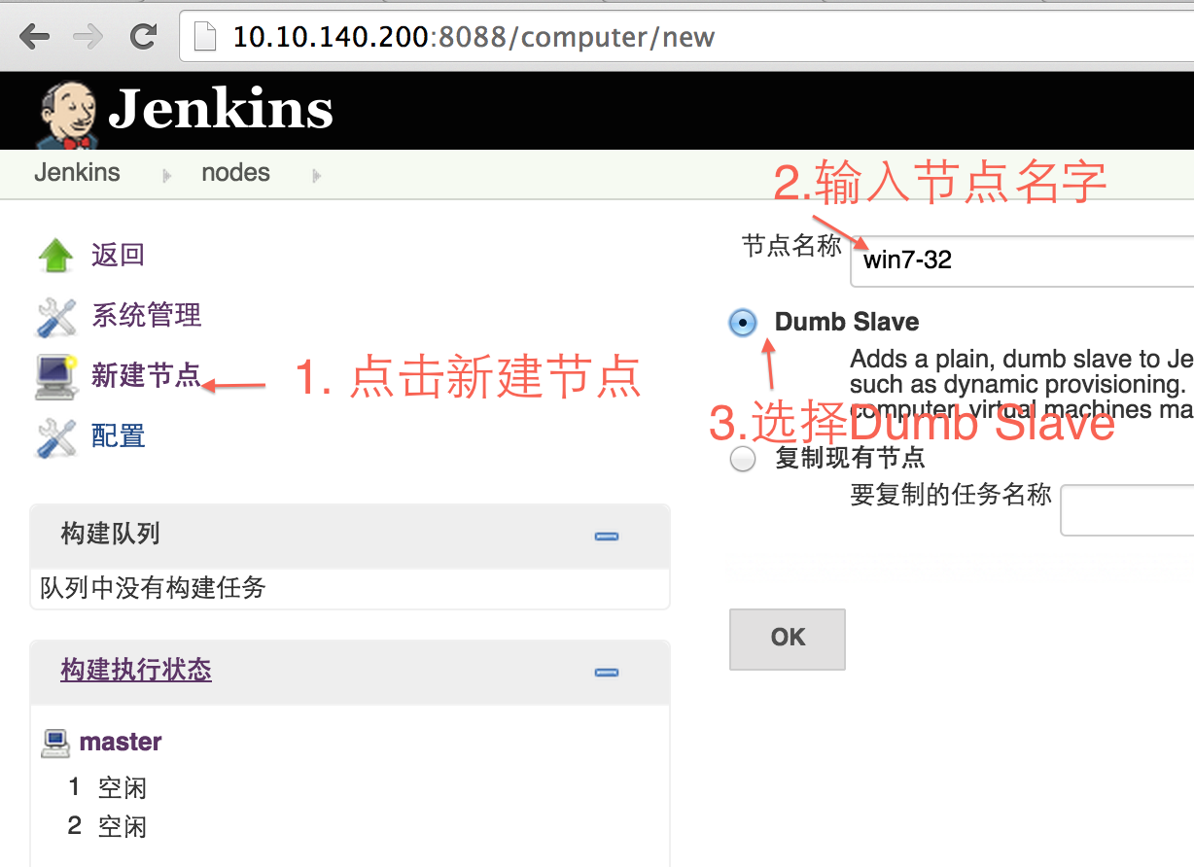Click executor 2 空闲 row
The width and height of the screenshot is (1194, 867).
coord(107,827)
